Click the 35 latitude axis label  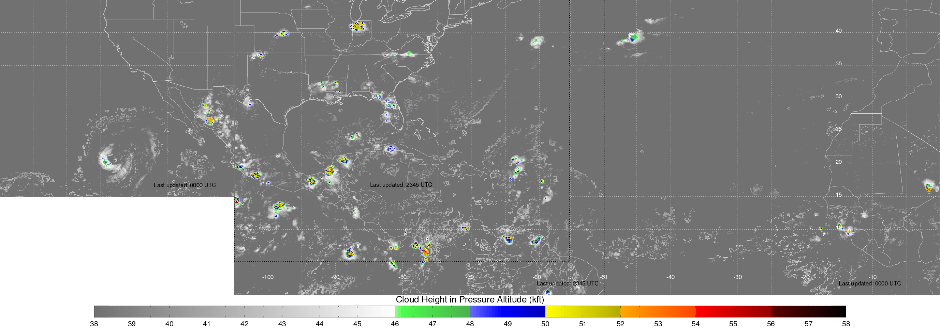coord(839,64)
